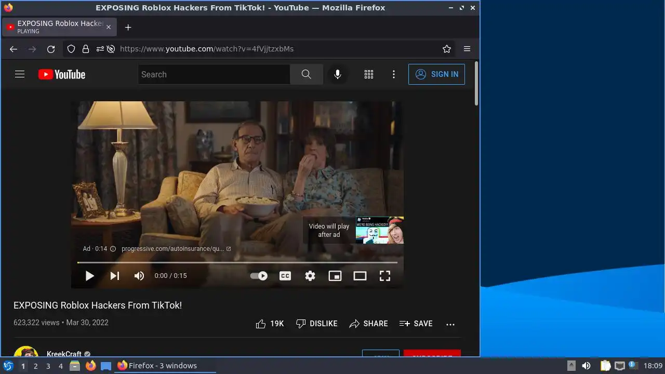Open tracking protection shield panel

coord(72,49)
